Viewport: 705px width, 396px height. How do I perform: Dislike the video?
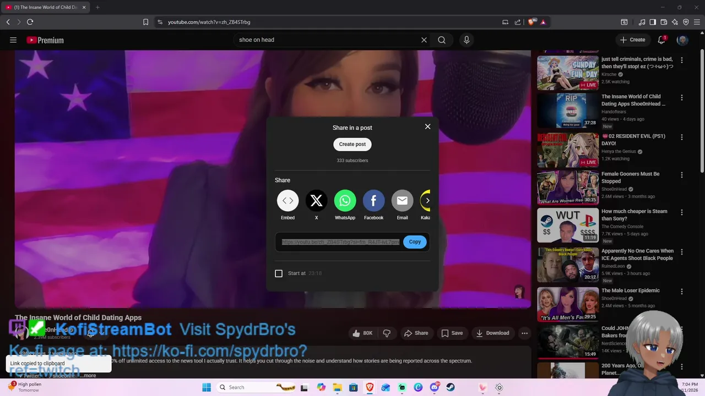click(387, 333)
